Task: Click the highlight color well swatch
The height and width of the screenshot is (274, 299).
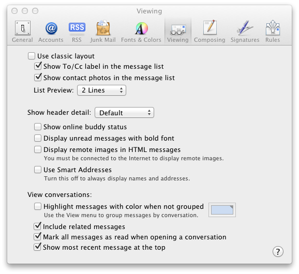Action: [x=222, y=210]
